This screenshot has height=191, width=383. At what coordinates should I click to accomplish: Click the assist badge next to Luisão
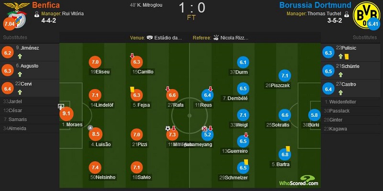click(x=90, y=128)
